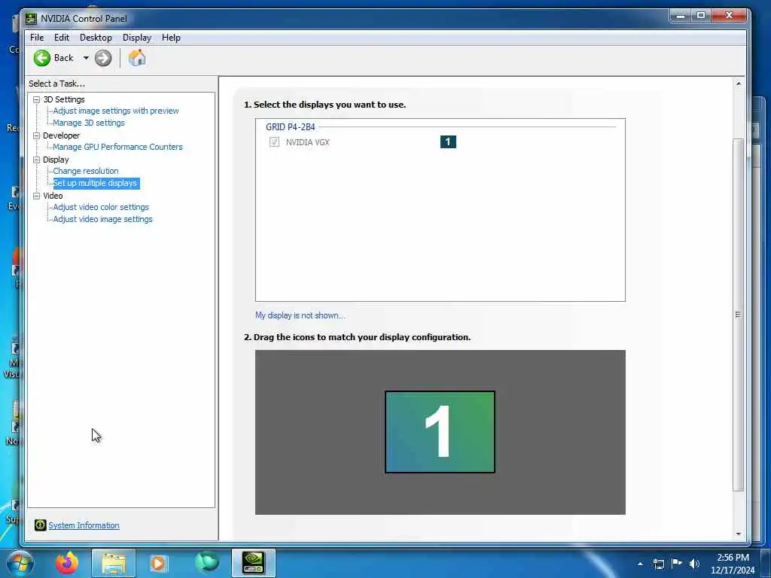Click the grey Forward arrow icon
Viewport: 771px width, 578px height.
[102, 58]
